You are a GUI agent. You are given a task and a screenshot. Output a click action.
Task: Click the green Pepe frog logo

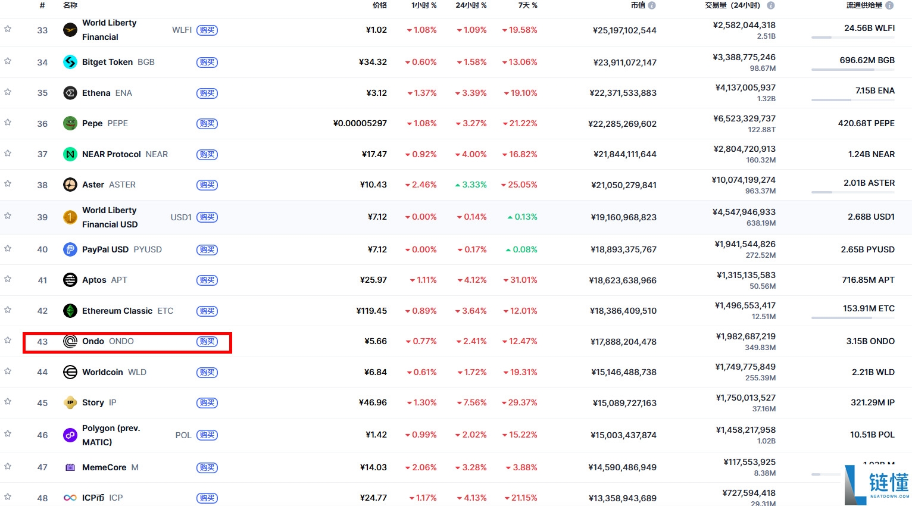click(x=70, y=123)
